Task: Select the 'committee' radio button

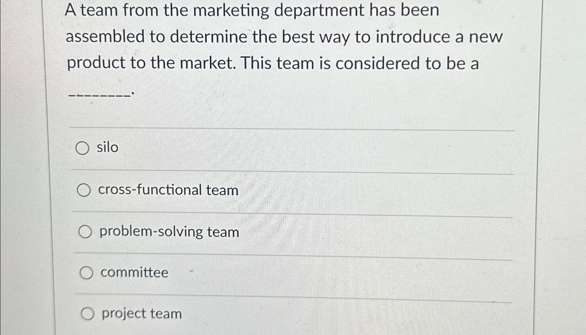Action: click(x=87, y=272)
